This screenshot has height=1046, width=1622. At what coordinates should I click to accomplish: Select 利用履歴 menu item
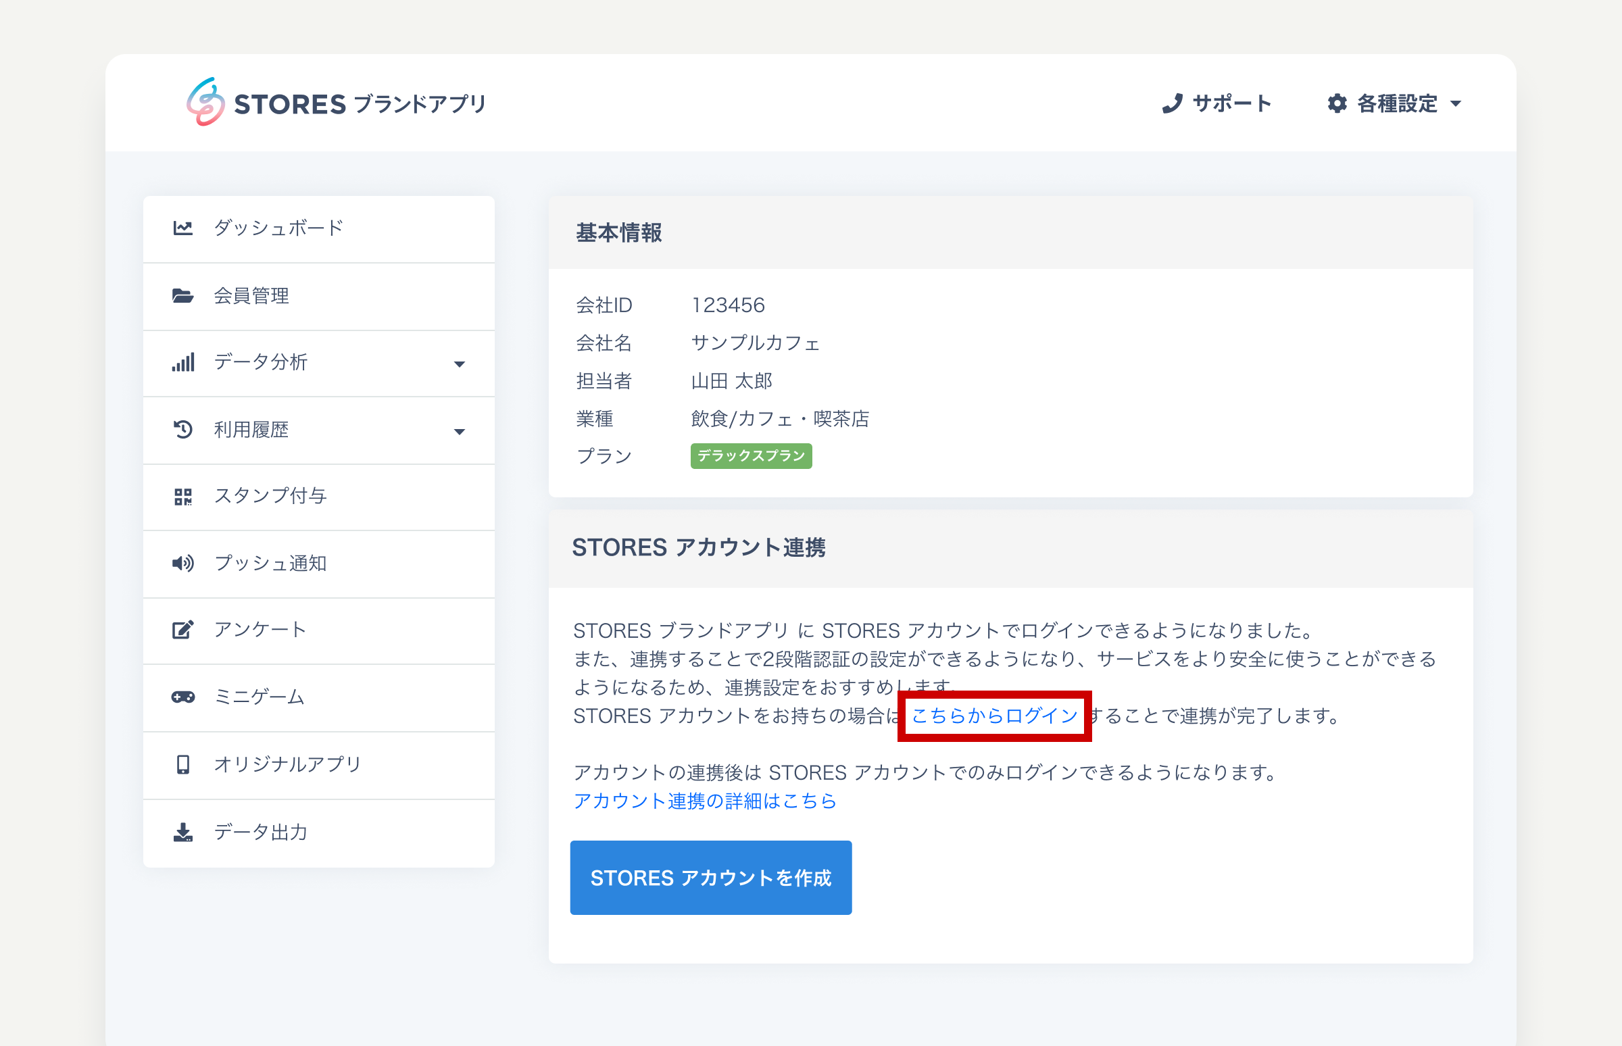pyautogui.click(x=318, y=430)
